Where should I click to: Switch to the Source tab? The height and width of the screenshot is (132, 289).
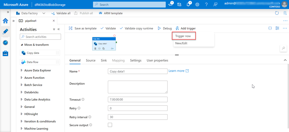91,60
